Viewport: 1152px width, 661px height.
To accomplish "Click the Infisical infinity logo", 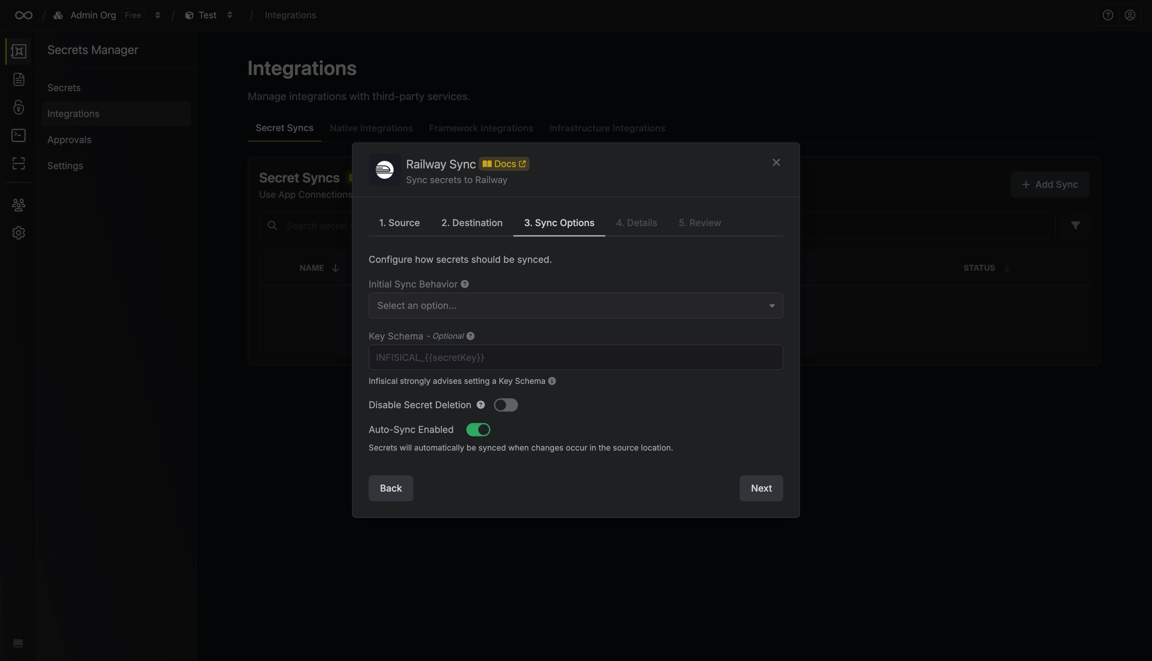I will pyautogui.click(x=24, y=15).
